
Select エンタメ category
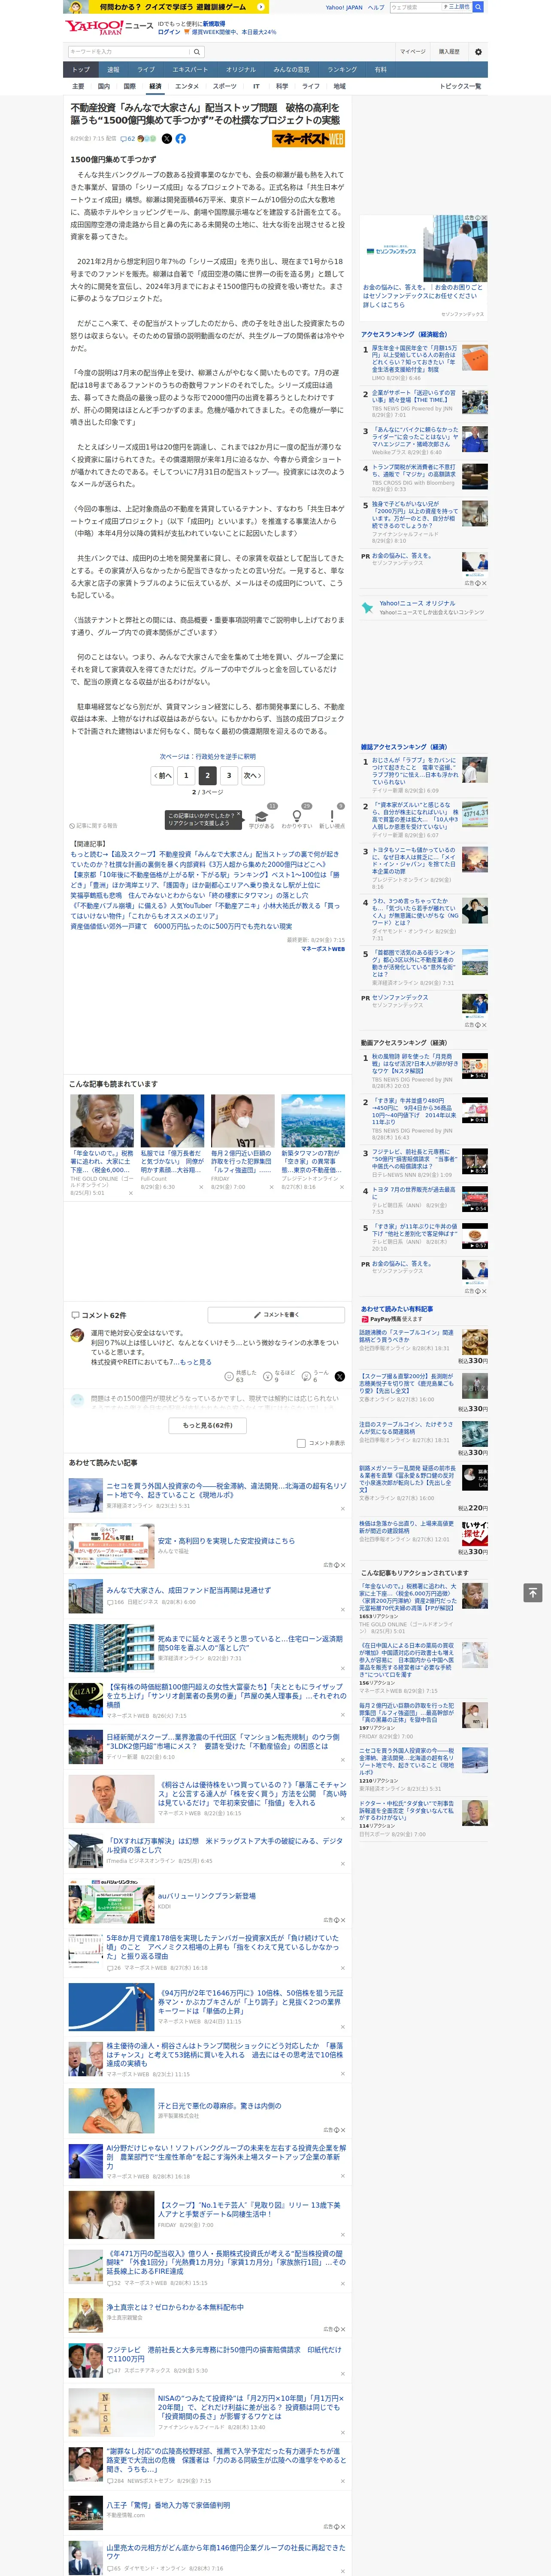pyautogui.click(x=187, y=86)
